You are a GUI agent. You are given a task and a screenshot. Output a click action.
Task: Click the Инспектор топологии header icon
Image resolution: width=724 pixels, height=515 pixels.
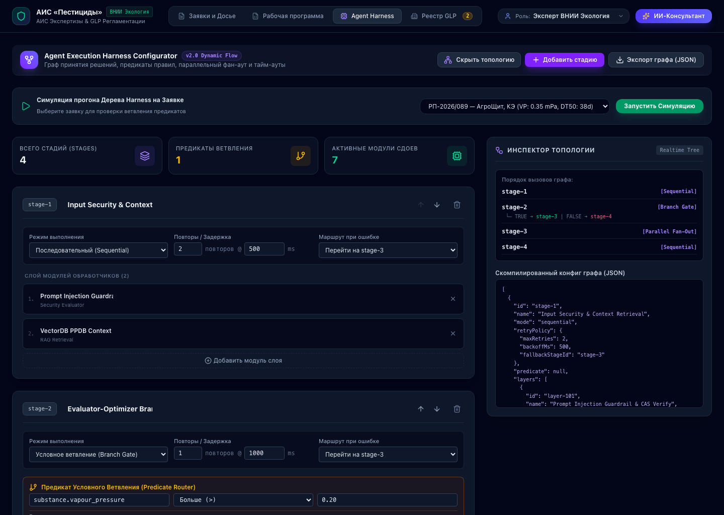pyautogui.click(x=499, y=150)
